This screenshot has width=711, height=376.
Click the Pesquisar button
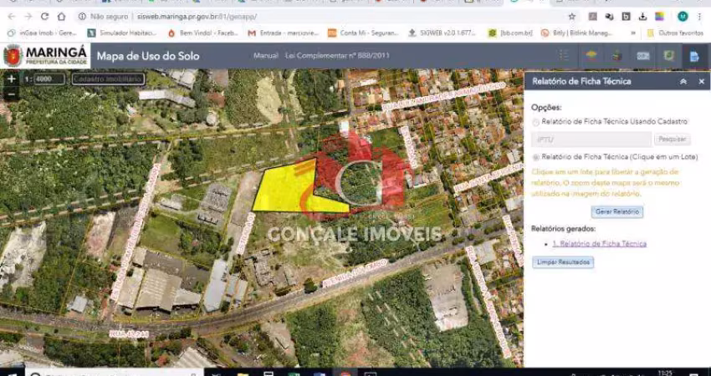tap(672, 140)
